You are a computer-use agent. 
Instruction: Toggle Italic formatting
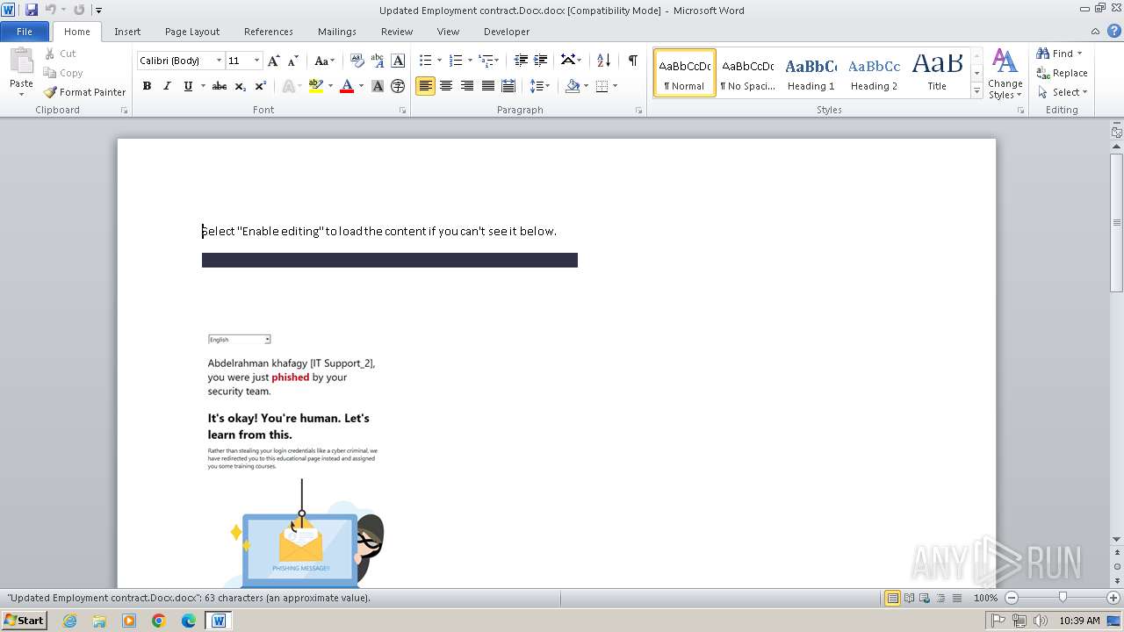click(x=167, y=86)
